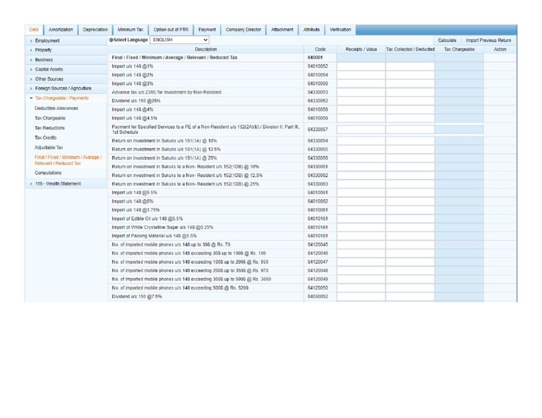Image resolution: width=542 pixels, height=418 pixels.
Task: Expand the Property section
Action: [43, 50]
